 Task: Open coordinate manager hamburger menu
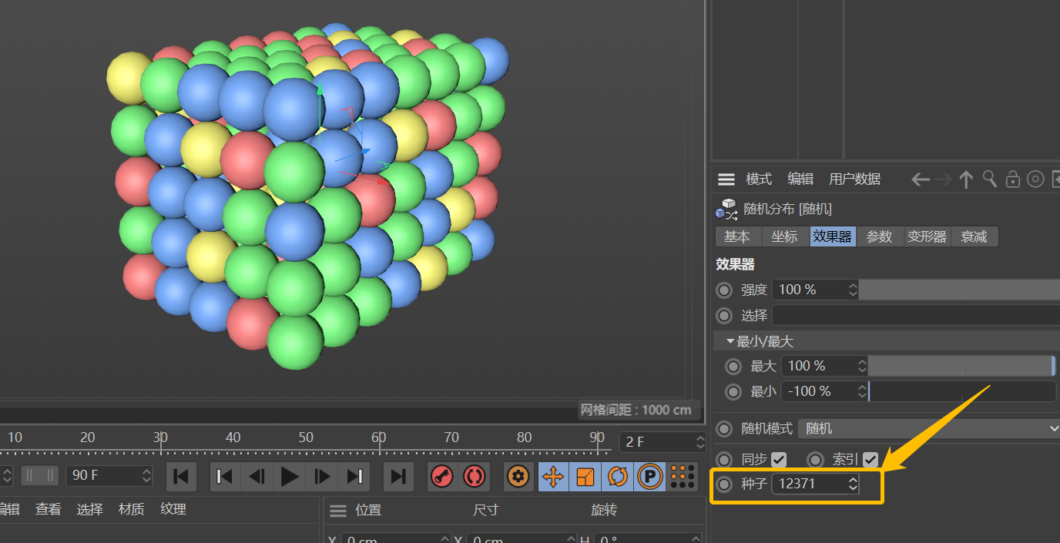(x=337, y=511)
